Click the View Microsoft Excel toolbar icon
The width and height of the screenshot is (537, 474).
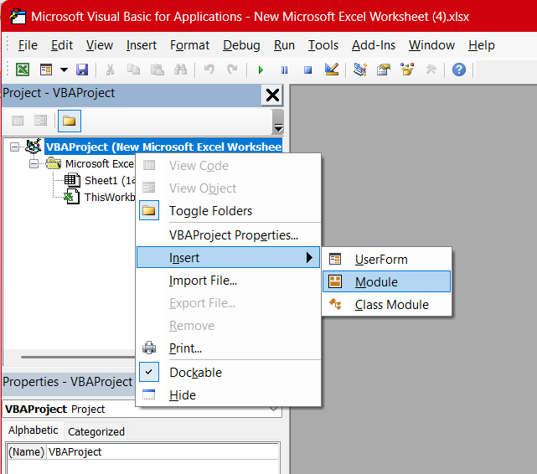coord(23,70)
